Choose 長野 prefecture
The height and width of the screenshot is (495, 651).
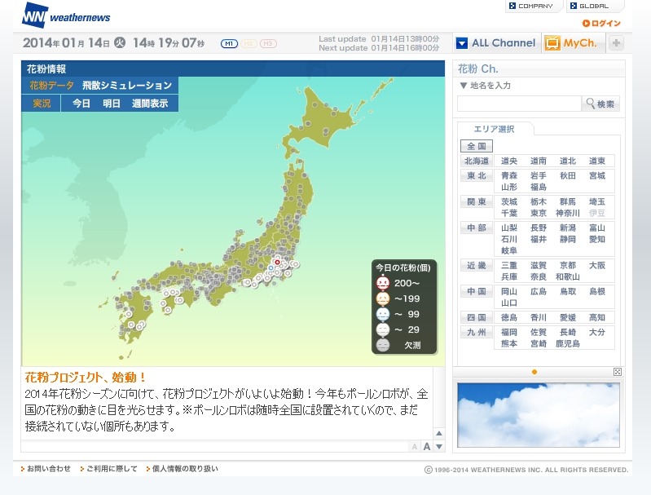click(x=539, y=228)
